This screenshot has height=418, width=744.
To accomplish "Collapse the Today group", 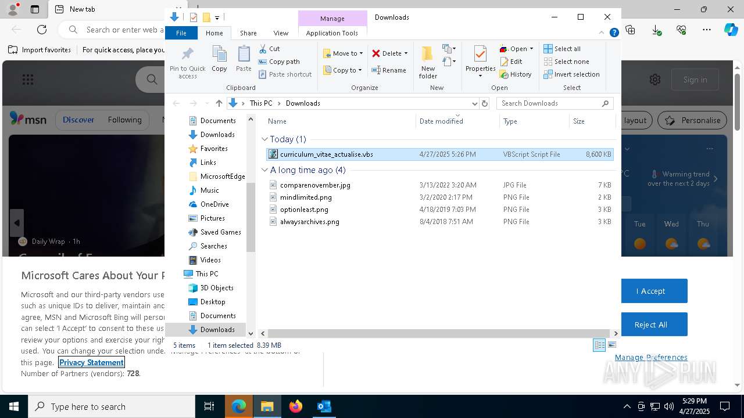I will tap(264, 139).
